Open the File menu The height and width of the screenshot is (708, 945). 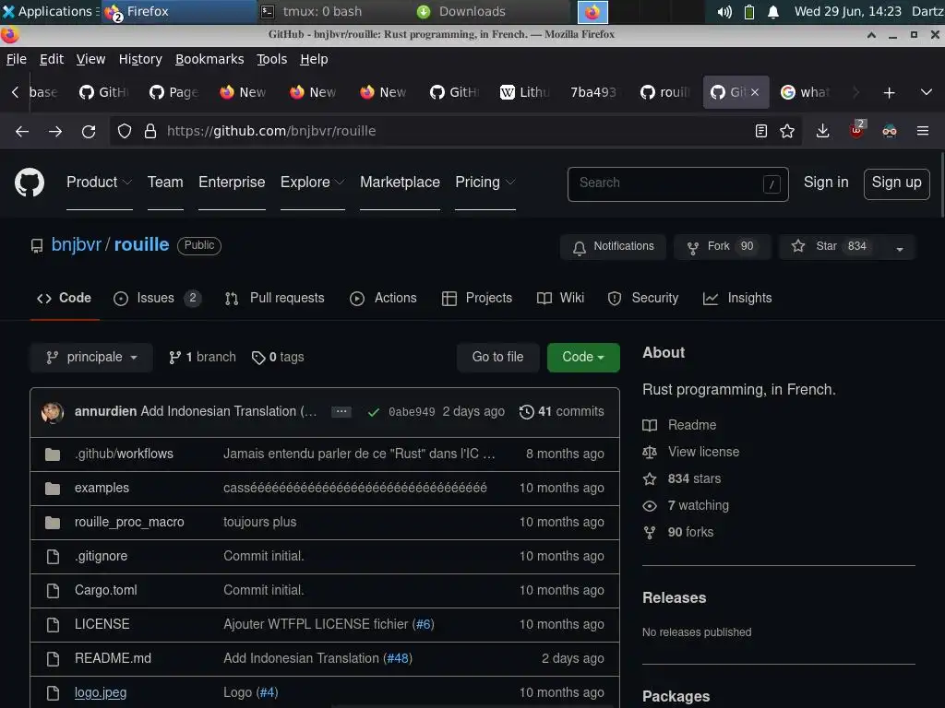(x=17, y=59)
